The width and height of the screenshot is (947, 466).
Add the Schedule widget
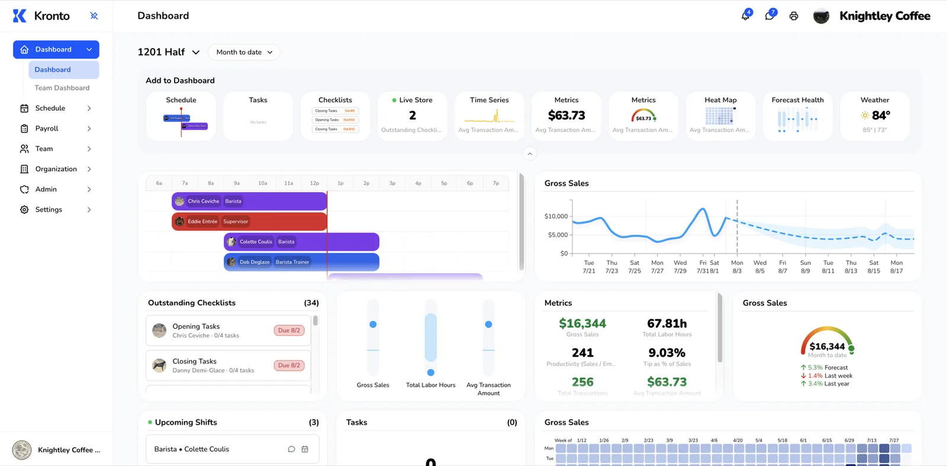click(181, 116)
